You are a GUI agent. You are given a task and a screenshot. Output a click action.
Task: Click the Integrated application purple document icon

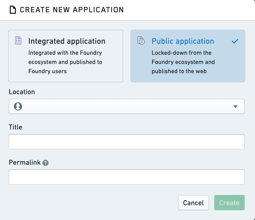pyautogui.click(x=18, y=40)
